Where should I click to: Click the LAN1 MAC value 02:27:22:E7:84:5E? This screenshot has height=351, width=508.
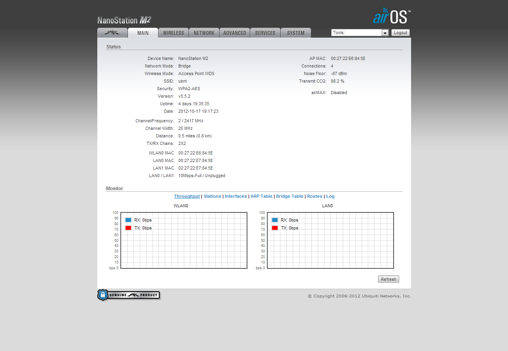click(195, 168)
